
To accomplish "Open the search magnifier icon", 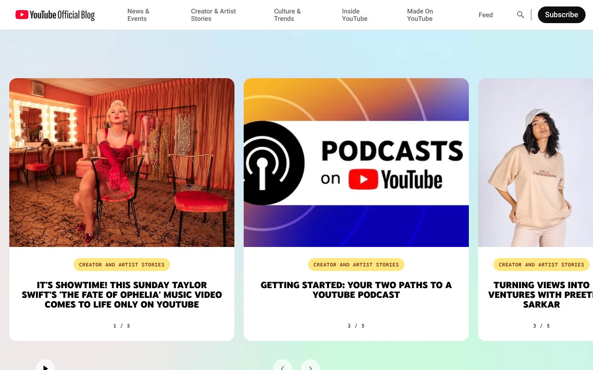I will 520,15.
